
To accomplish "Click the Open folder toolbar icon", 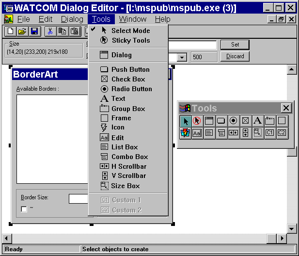I will click(22, 31).
